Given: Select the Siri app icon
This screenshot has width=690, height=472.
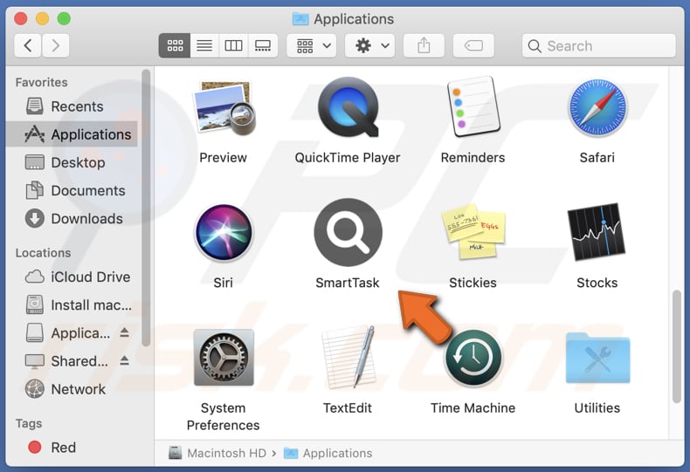Looking at the screenshot, I should [224, 232].
